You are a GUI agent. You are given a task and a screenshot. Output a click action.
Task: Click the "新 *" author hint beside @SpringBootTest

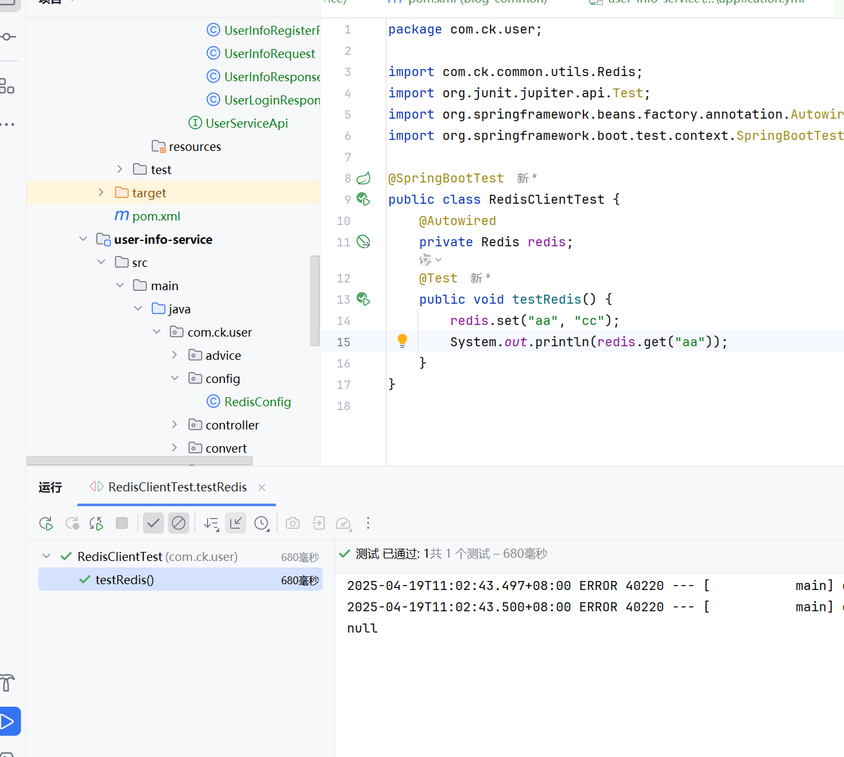click(527, 178)
